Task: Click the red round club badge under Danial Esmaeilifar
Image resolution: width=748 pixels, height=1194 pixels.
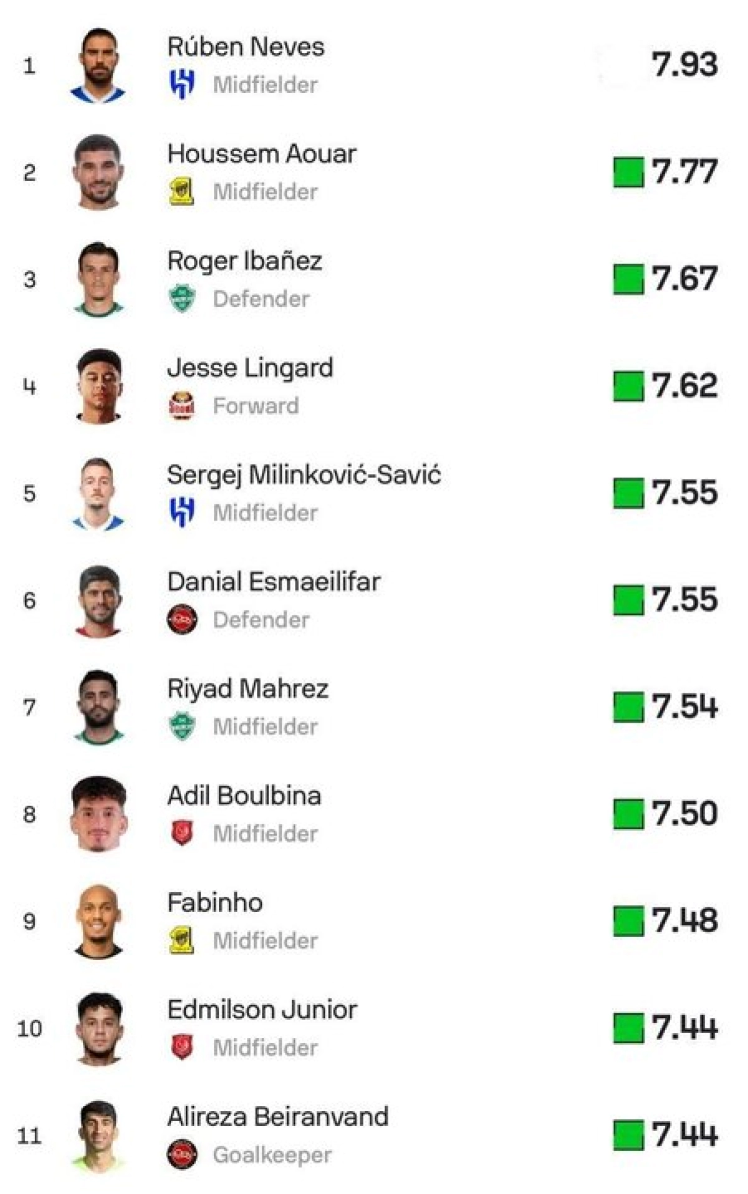Action: (182, 620)
